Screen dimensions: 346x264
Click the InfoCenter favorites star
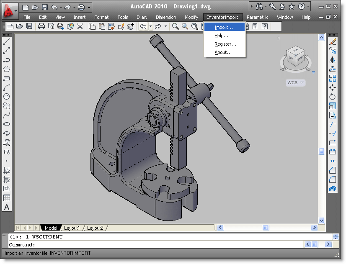pyautogui.click(x=292, y=7)
